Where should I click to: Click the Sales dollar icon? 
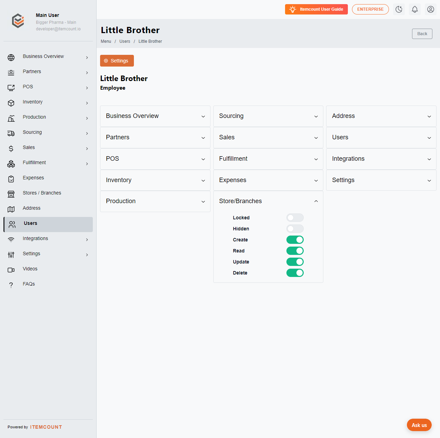(11, 149)
